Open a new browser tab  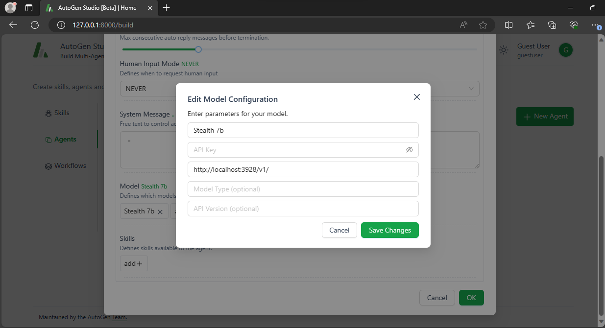click(167, 8)
